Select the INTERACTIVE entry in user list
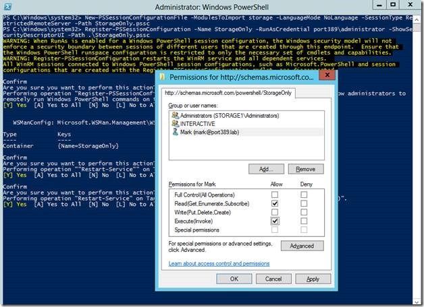 [x=246, y=124]
